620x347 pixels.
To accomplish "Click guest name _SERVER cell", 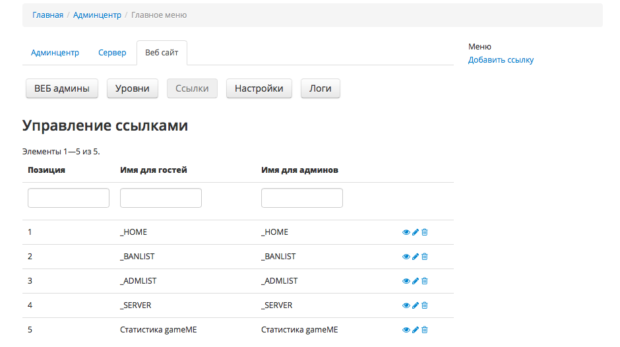I will (x=136, y=305).
